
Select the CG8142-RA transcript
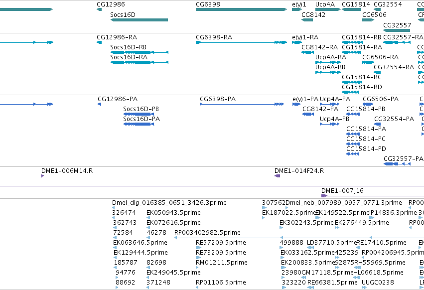click(308, 52)
